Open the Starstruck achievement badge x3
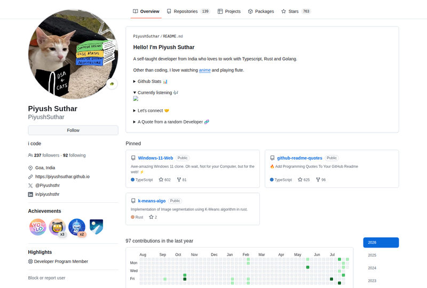 [x=58, y=227]
